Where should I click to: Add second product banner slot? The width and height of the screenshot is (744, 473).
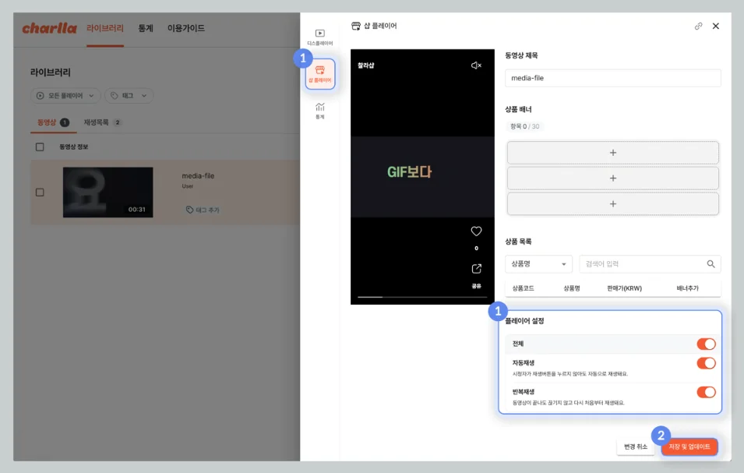pos(612,178)
